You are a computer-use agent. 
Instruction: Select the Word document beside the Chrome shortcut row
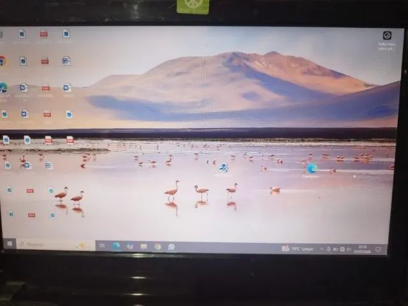(x=66, y=61)
